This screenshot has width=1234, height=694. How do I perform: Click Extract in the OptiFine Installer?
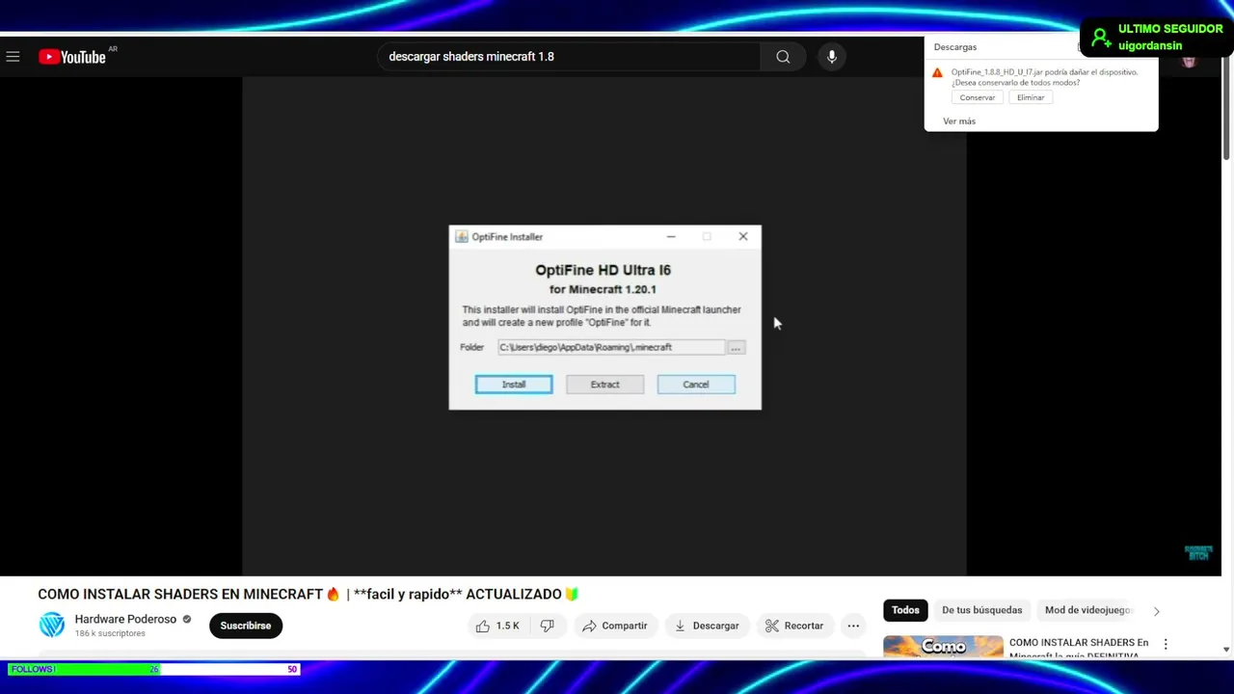click(605, 385)
